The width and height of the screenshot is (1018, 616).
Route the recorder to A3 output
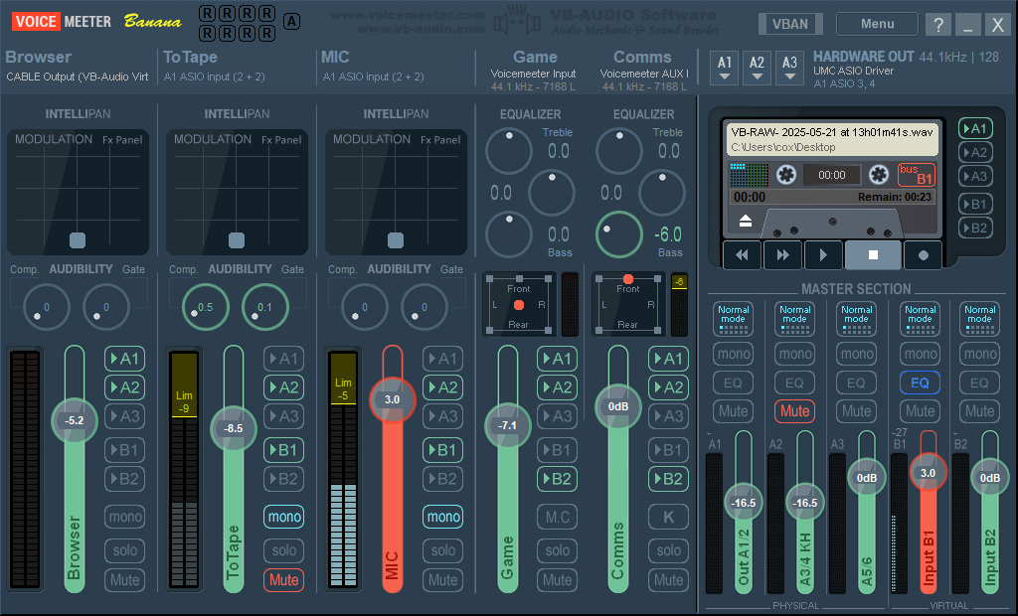point(975,176)
